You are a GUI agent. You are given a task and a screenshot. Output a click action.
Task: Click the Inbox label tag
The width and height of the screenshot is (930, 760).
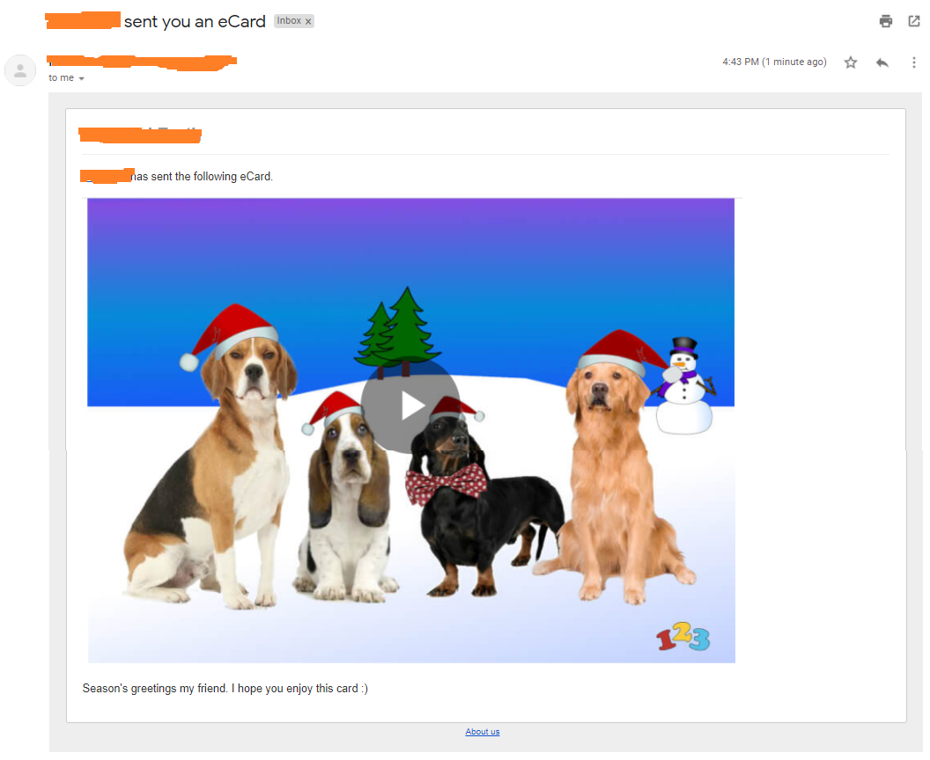289,21
